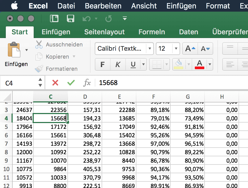Switch to the Daten ribbon tab

[189, 32]
